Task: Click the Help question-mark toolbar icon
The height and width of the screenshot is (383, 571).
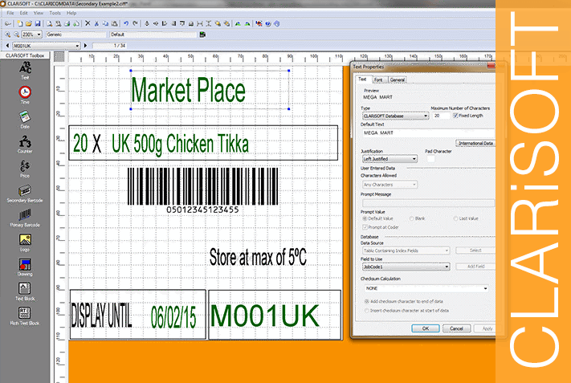Action: click(x=268, y=23)
